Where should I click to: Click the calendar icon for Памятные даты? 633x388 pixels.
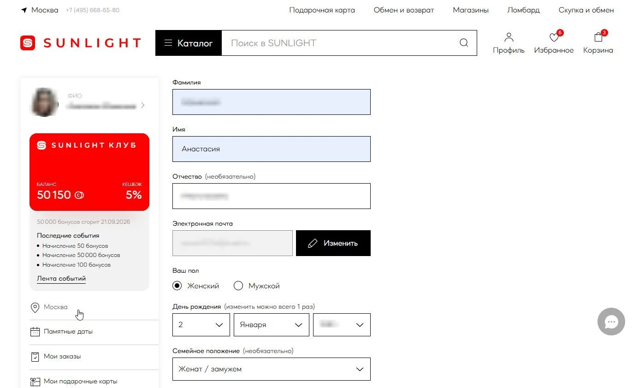(x=35, y=332)
